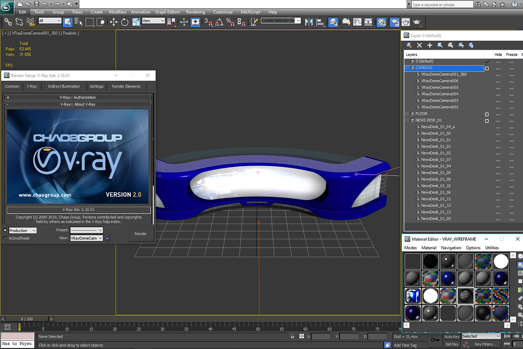This screenshot has width=523, height=349.
Task: Toggle the FLOOR layer checkbox
Action: click(487, 114)
